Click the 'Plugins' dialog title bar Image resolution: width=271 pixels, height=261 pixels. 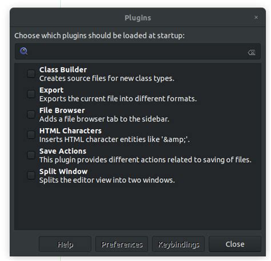tap(138, 18)
